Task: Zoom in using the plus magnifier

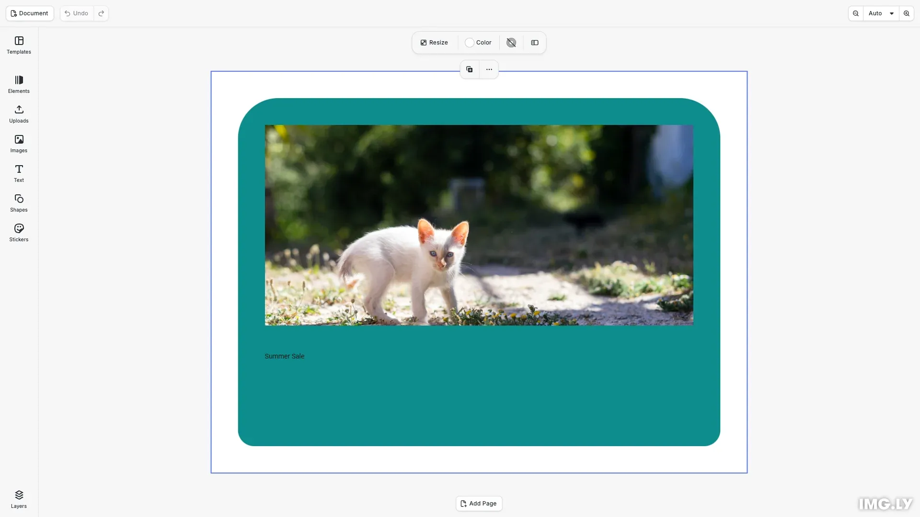Action: [x=907, y=13]
